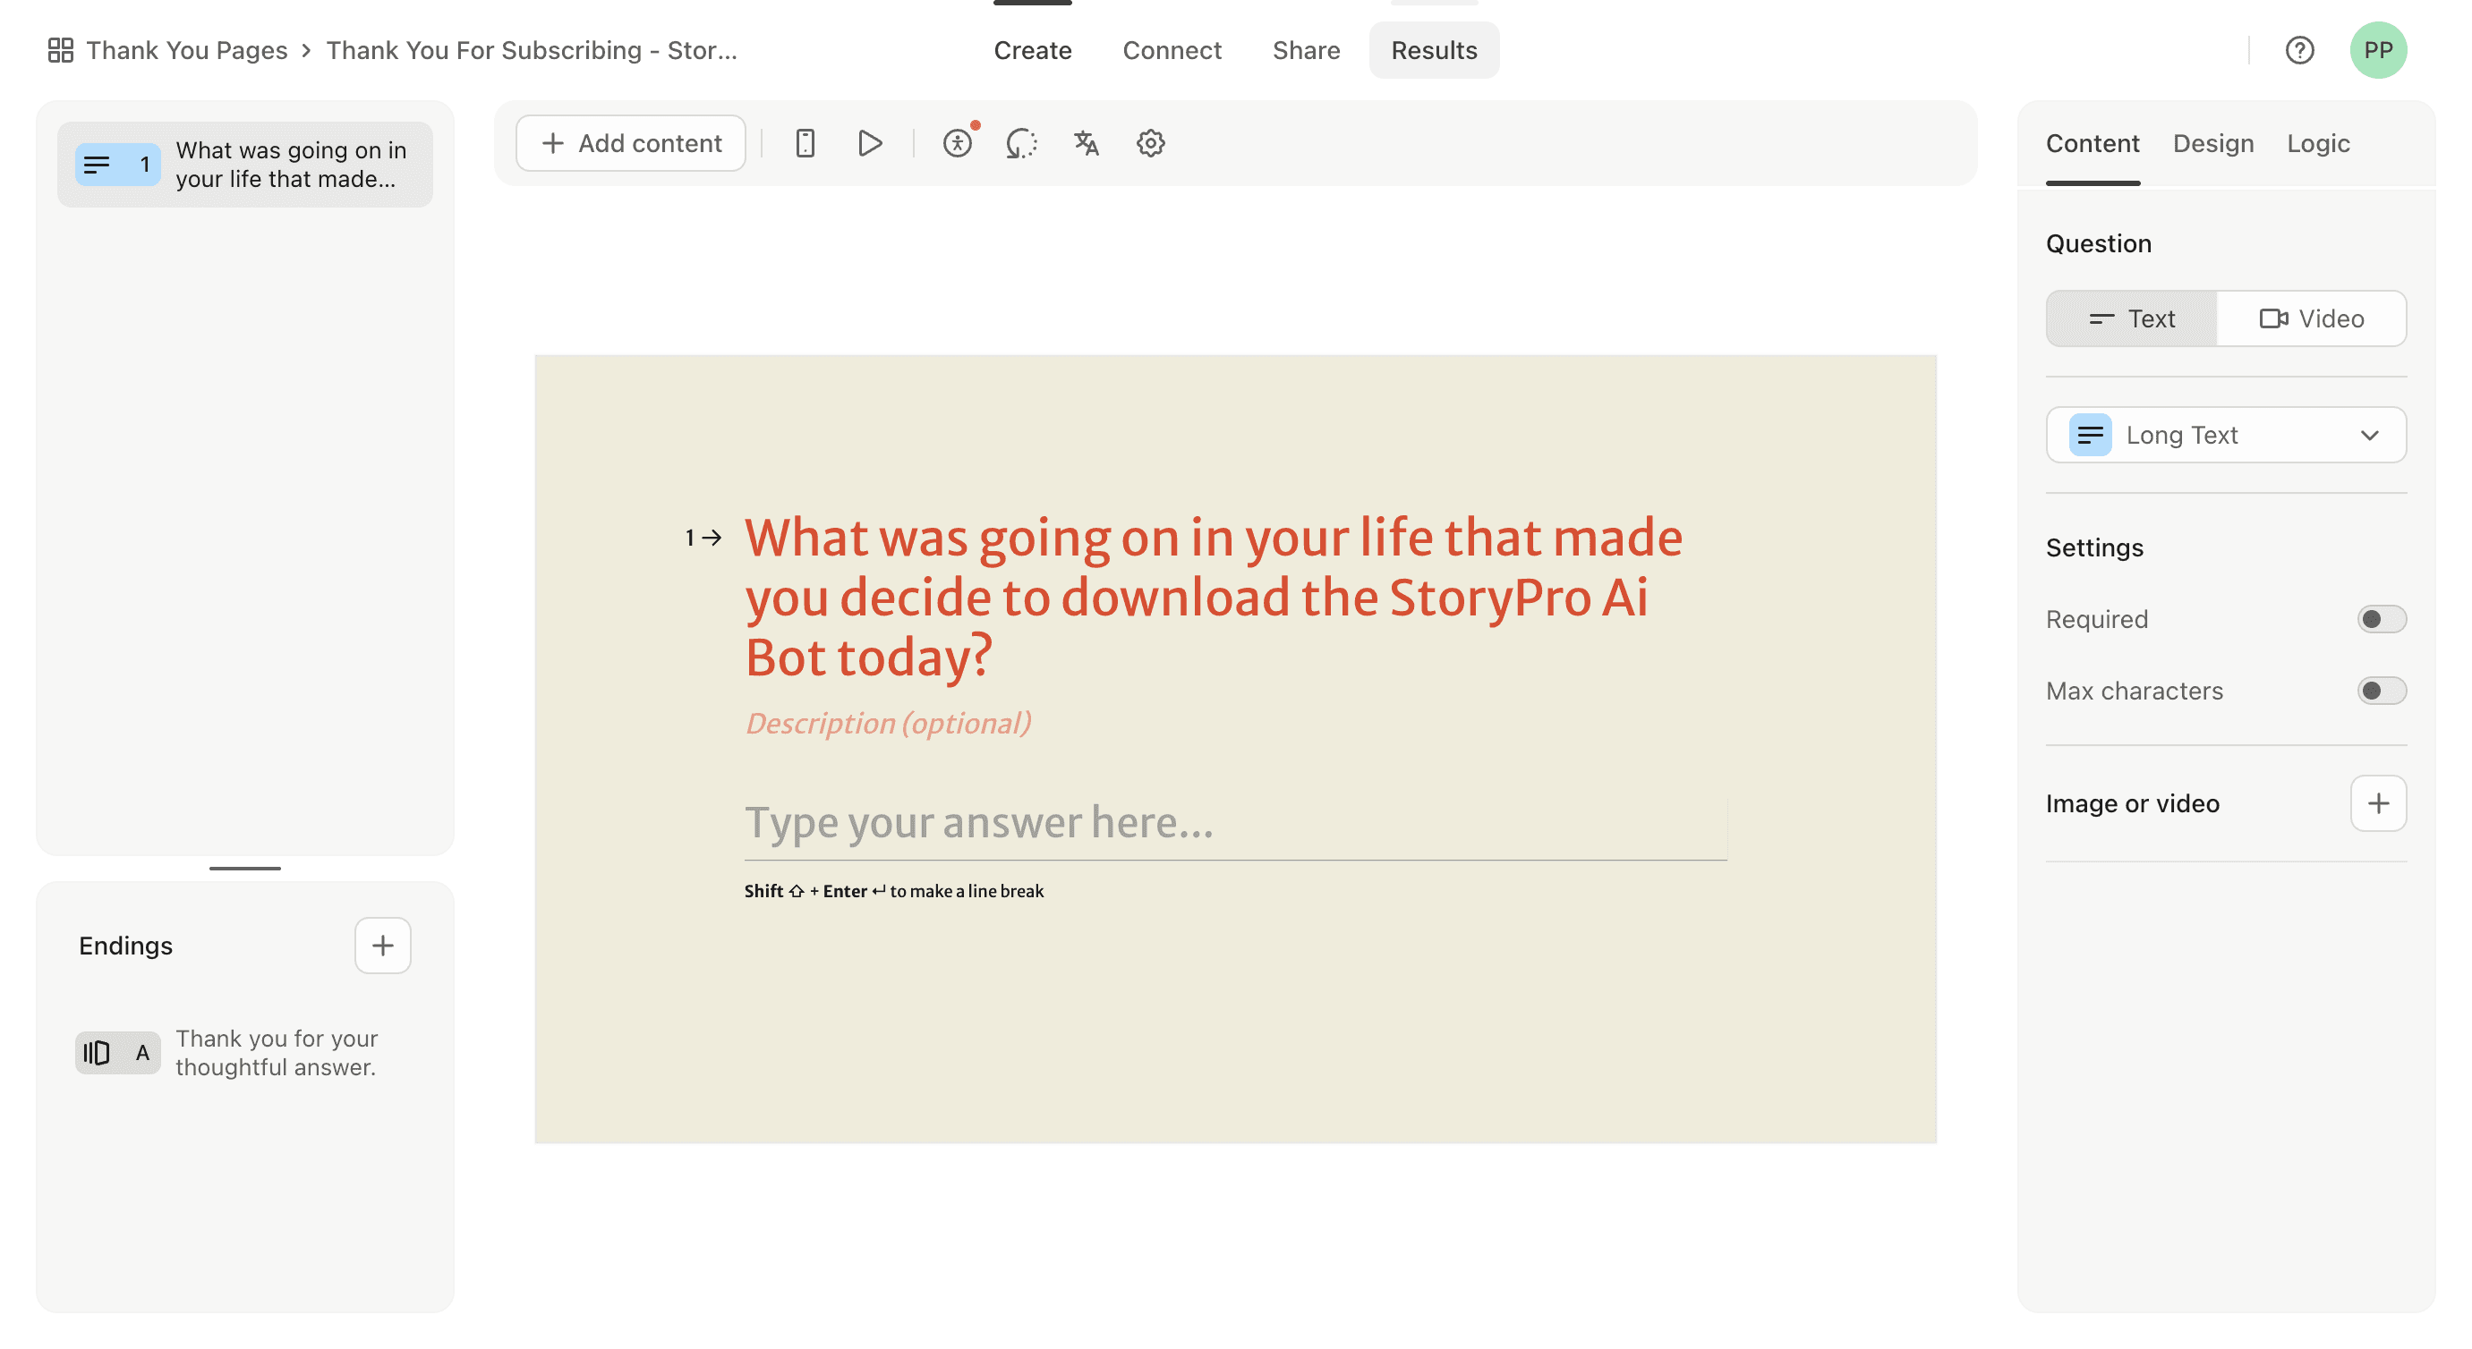2472x1349 pixels.
Task: Switch to the Share tab
Action: coord(1306,50)
